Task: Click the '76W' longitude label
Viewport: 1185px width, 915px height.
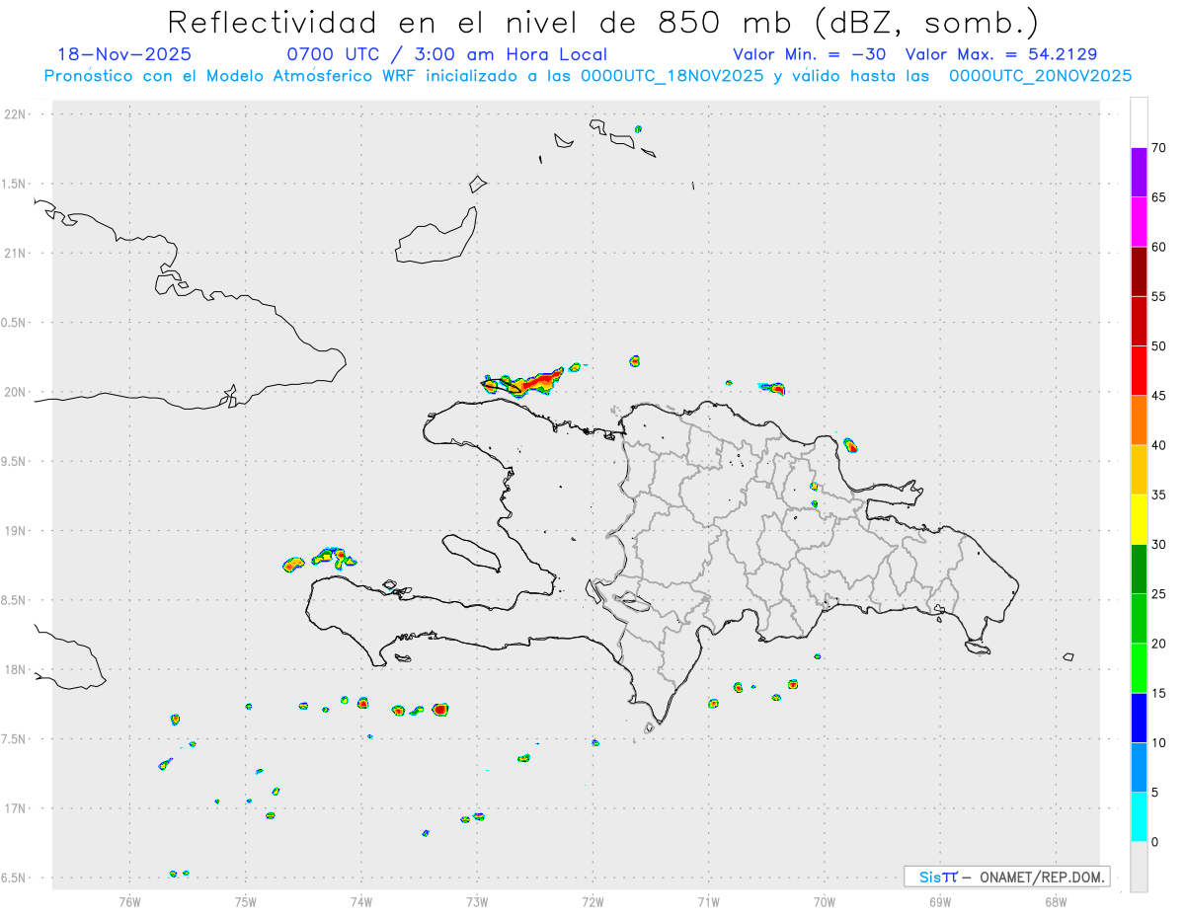Action: [x=129, y=901]
